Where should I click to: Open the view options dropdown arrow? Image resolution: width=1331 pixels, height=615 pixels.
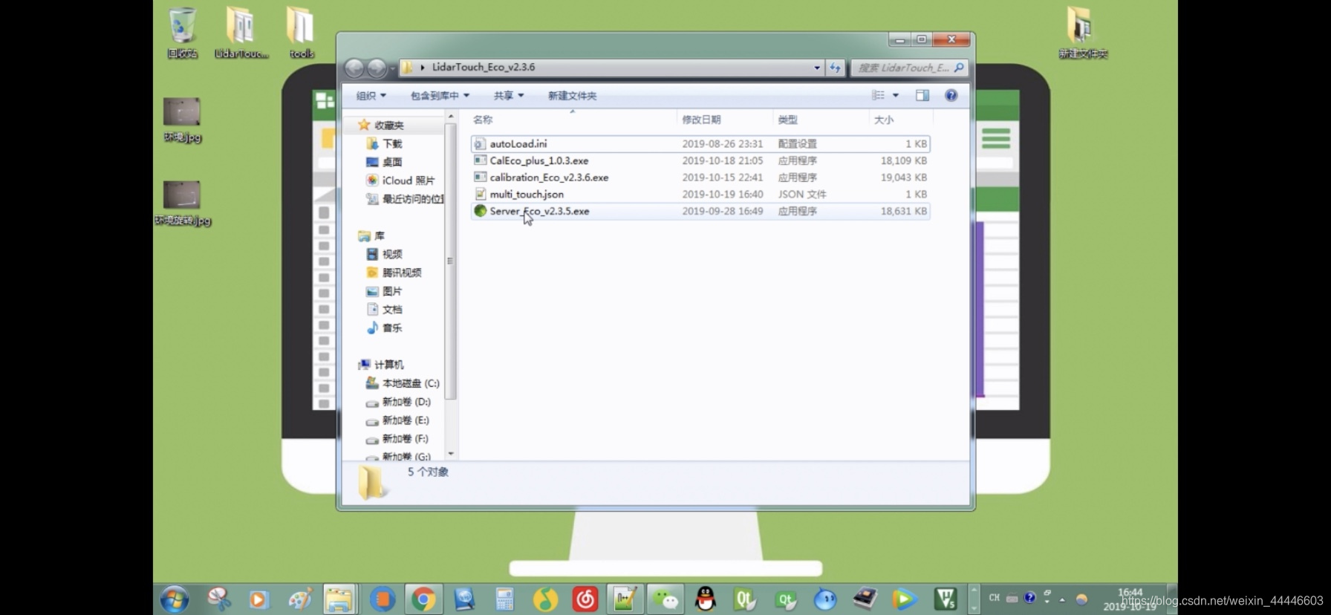(x=896, y=95)
